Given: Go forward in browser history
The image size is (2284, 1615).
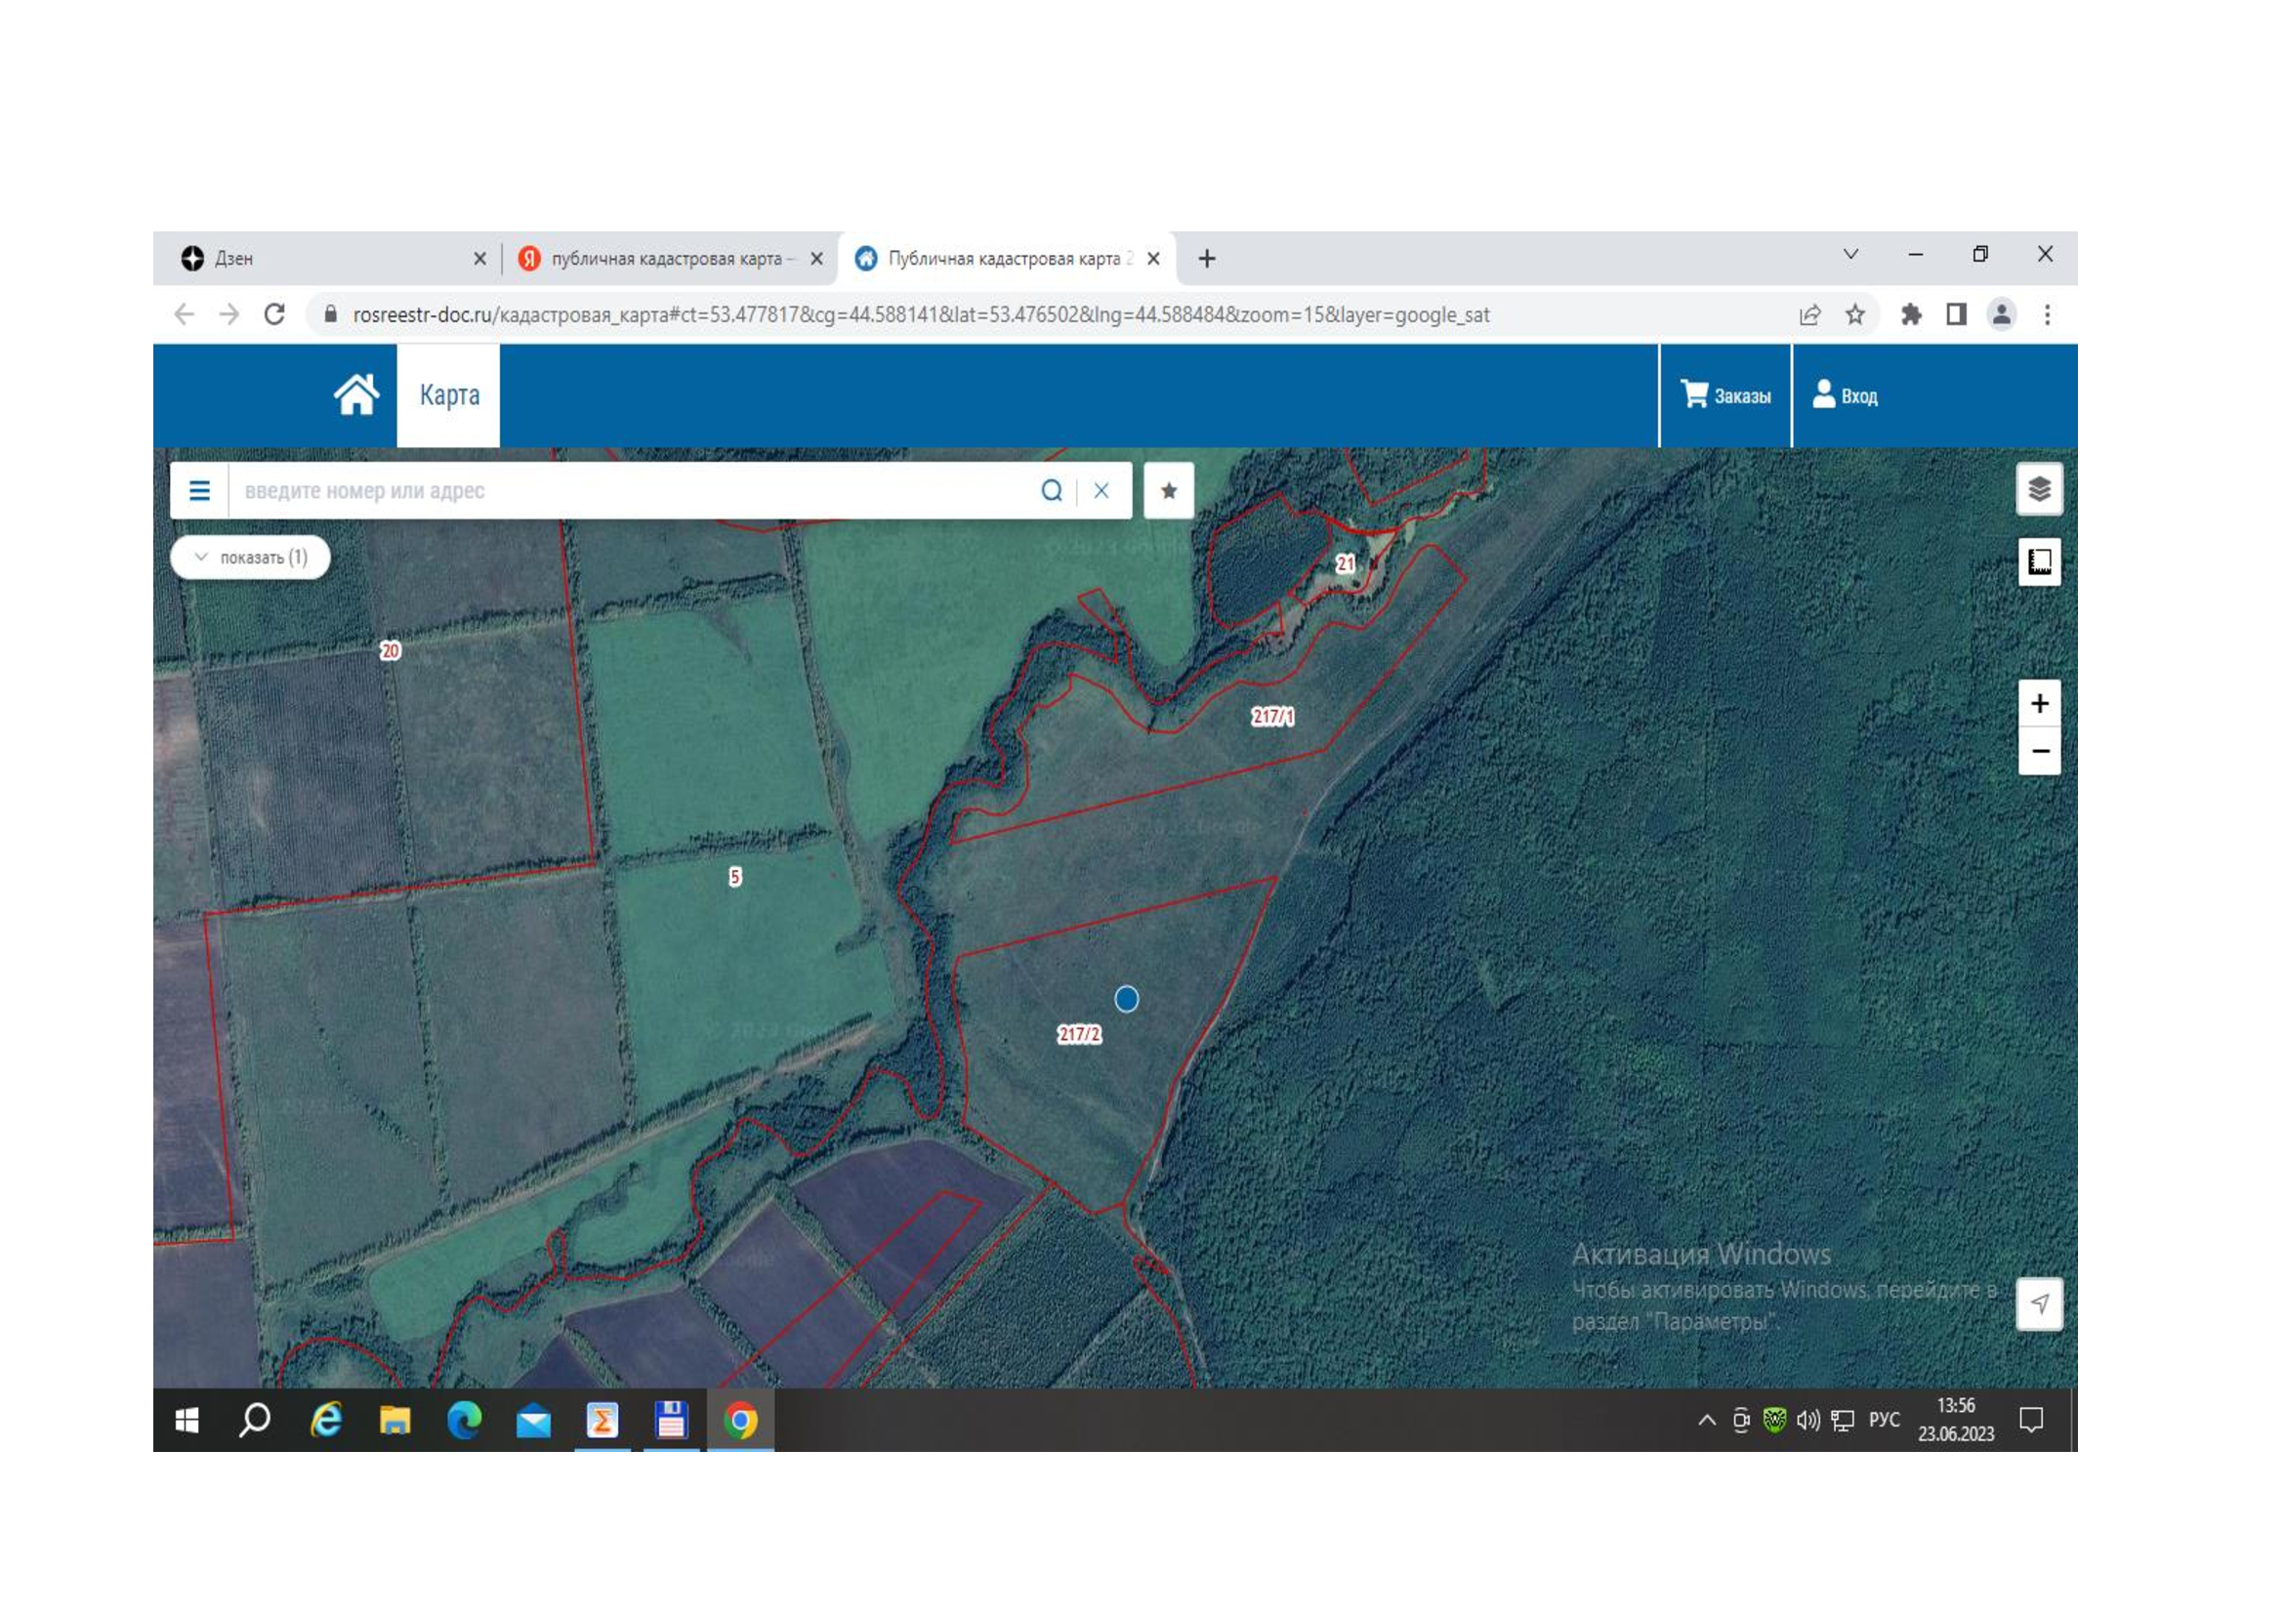Looking at the screenshot, I should pos(229,315).
